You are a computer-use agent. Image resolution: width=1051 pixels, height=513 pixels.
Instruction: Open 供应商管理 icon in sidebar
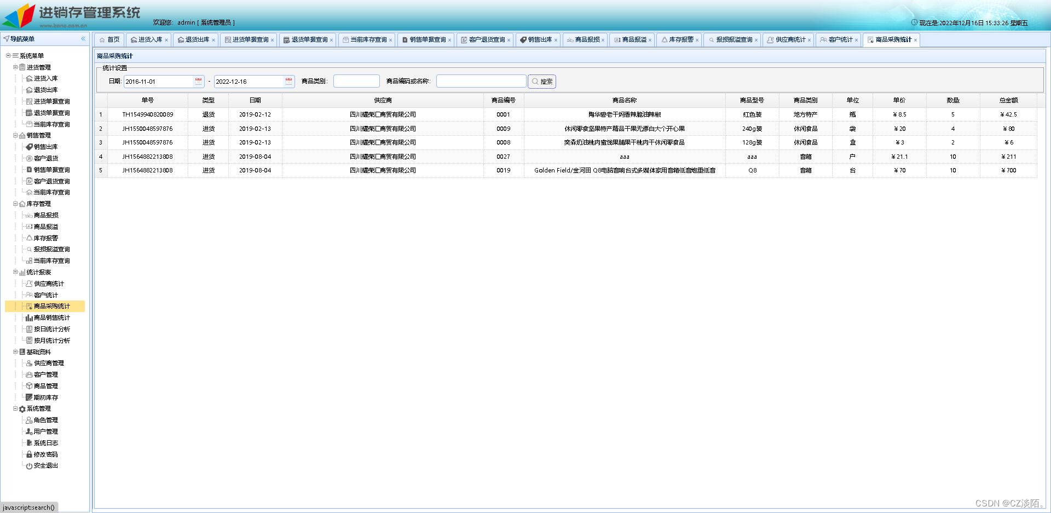coord(30,363)
